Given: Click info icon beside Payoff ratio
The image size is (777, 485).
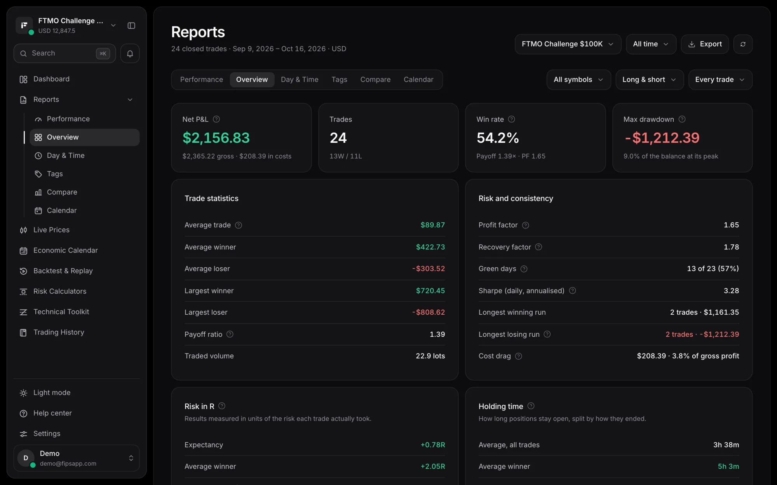Looking at the screenshot, I should [230, 334].
